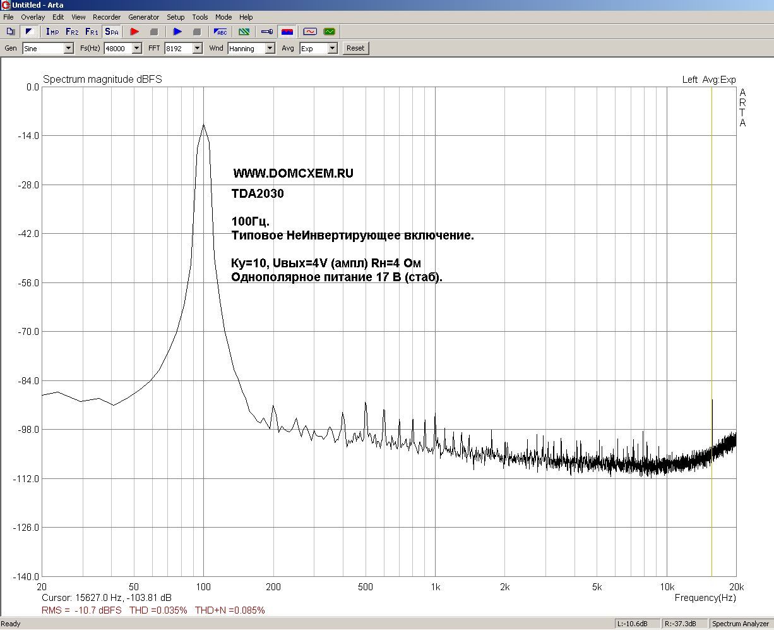This screenshot has height=630, width=774.
Task: Open the Generator menu
Action: [x=144, y=17]
